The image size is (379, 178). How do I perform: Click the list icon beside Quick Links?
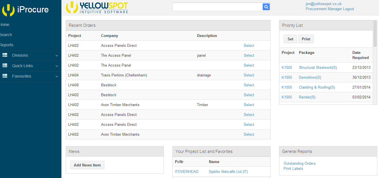pos(5,66)
